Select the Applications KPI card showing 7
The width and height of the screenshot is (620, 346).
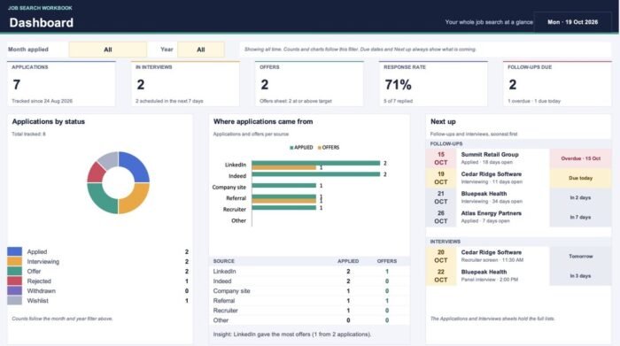tap(61, 83)
